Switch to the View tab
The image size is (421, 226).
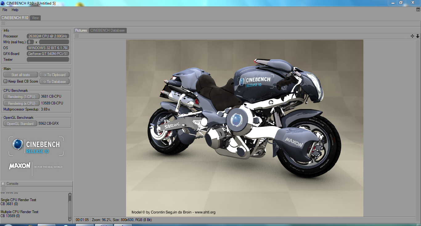[35, 18]
